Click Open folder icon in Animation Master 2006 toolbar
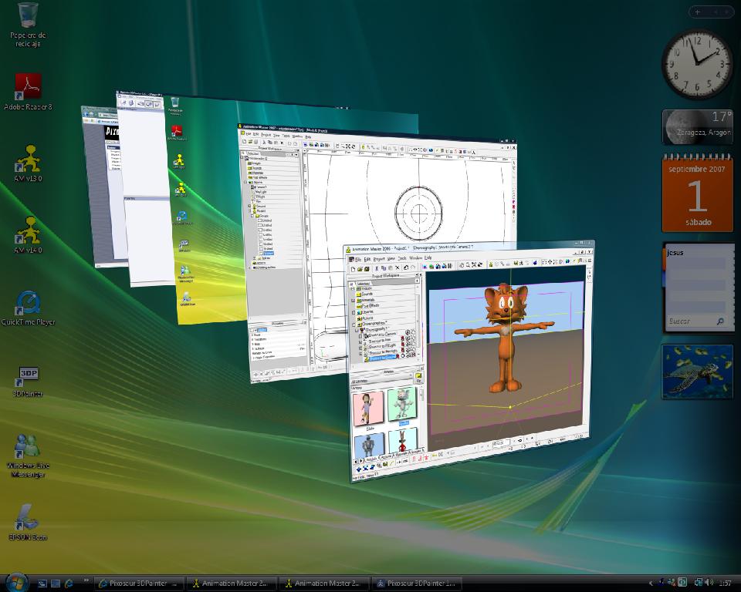This screenshot has height=592, width=741. coord(360,269)
